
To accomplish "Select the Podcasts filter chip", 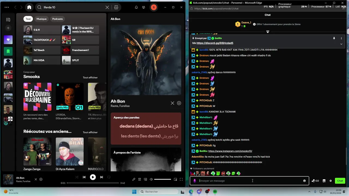I will tap(58, 19).
